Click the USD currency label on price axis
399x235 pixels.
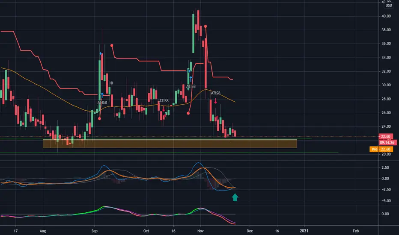389,5
